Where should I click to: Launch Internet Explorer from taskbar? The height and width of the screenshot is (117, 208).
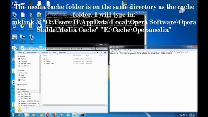20,115
